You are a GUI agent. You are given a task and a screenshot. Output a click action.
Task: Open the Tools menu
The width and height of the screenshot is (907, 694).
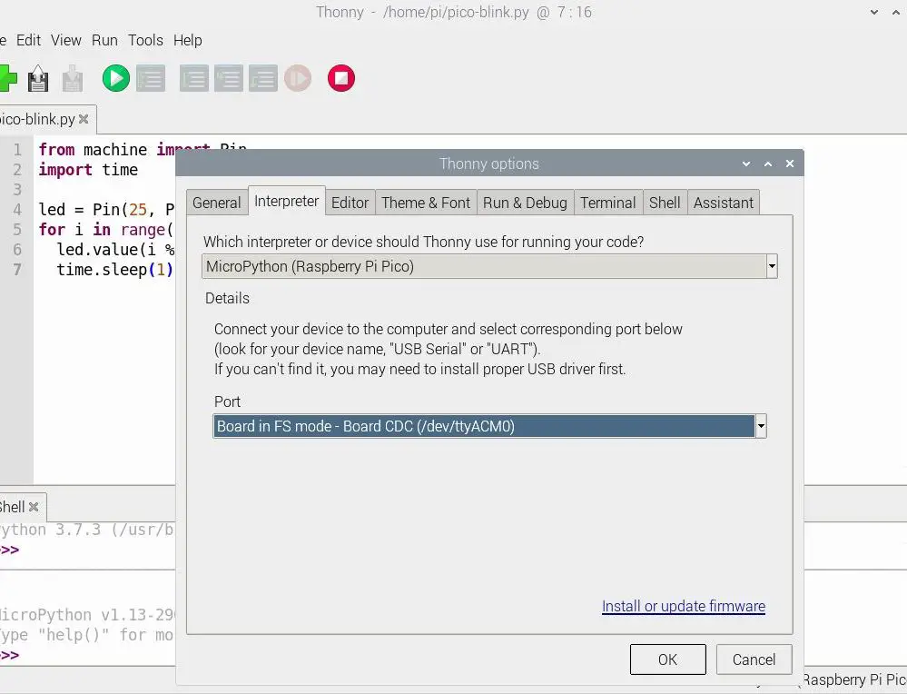pyautogui.click(x=146, y=40)
